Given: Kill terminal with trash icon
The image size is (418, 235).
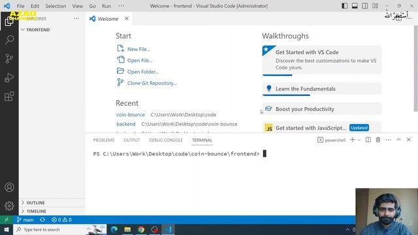Looking at the screenshot, I should (x=378, y=140).
